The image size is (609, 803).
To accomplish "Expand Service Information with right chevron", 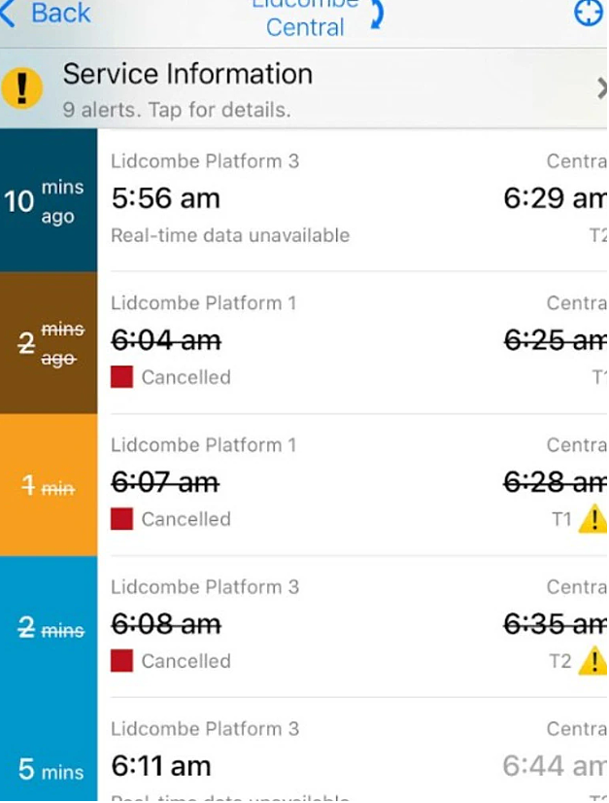I will point(602,88).
